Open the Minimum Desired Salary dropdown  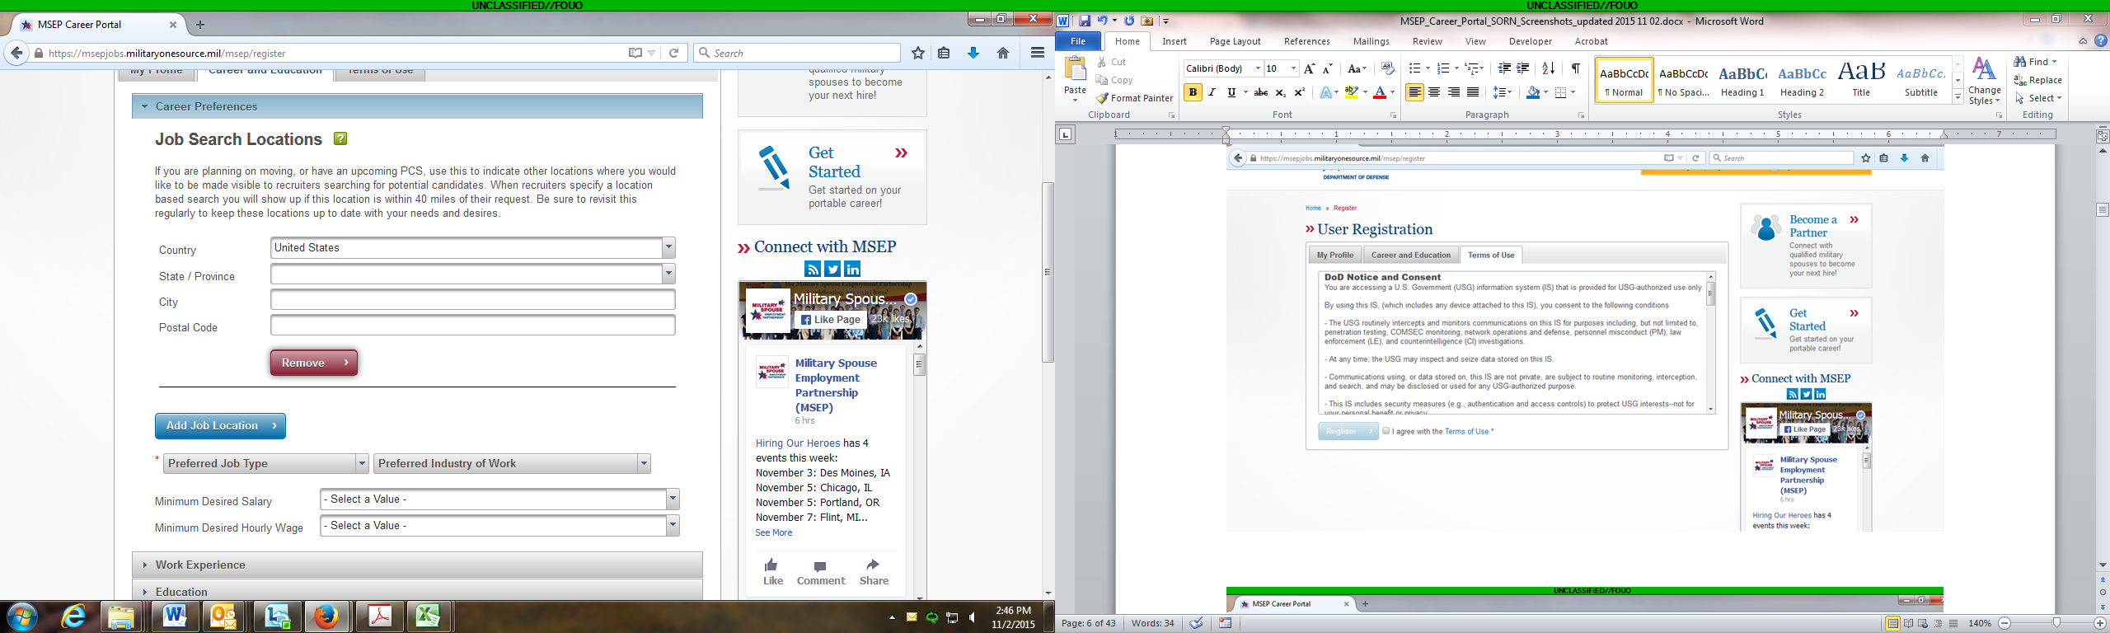(x=673, y=499)
